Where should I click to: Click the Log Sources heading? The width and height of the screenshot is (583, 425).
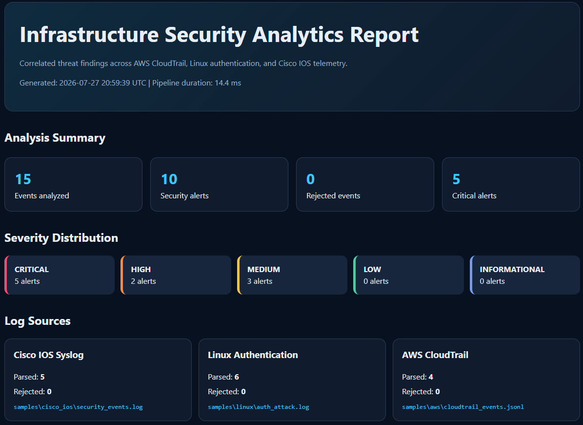(x=38, y=321)
